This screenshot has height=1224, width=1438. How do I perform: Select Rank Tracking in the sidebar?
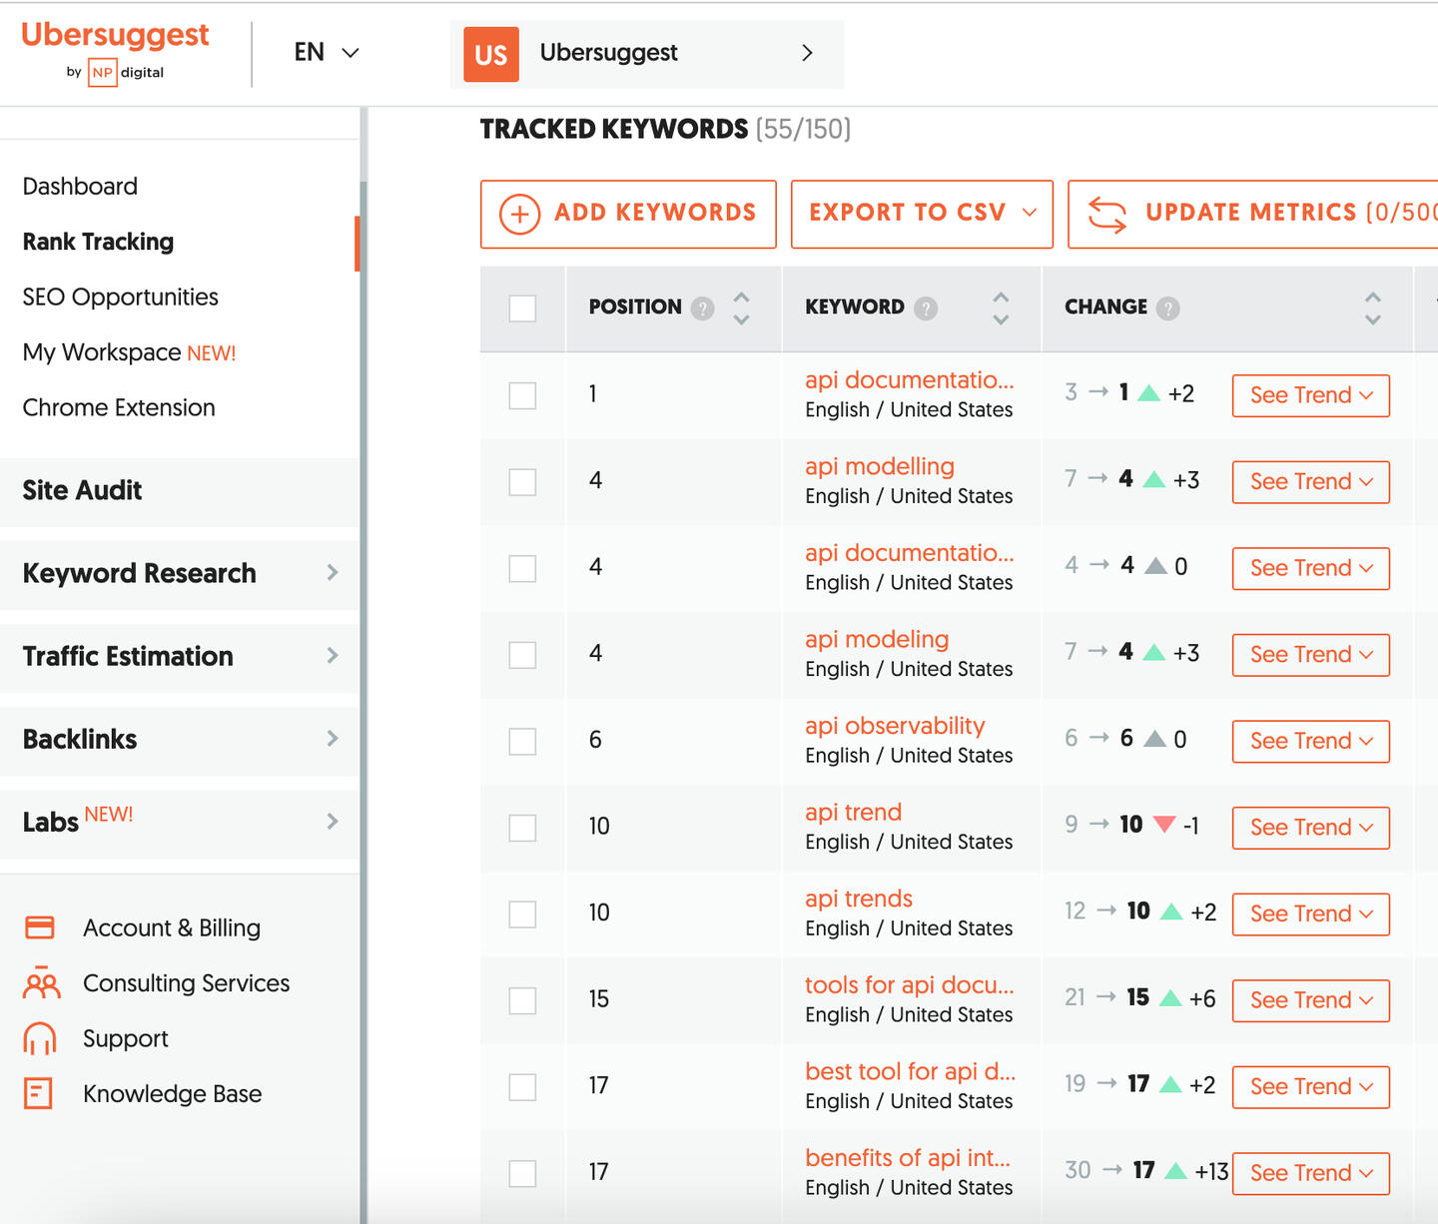tap(97, 242)
